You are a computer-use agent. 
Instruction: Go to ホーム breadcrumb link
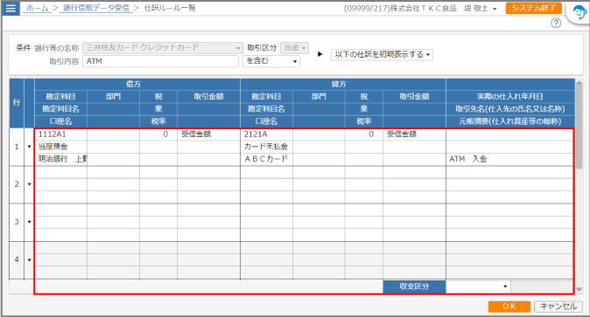[38, 8]
